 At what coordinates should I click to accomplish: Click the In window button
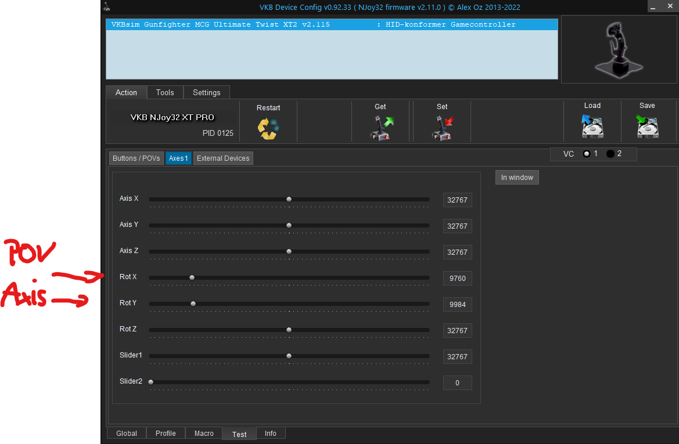[x=517, y=178]
